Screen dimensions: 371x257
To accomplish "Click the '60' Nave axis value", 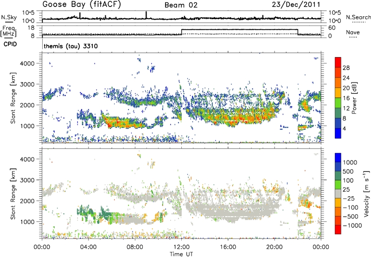I will [x=332, y=28].
